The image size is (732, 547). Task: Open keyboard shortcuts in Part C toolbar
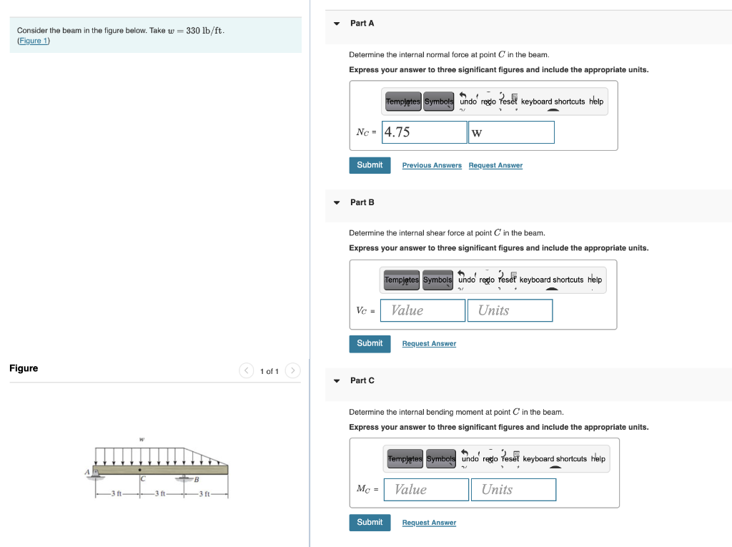tap(555, 459)
